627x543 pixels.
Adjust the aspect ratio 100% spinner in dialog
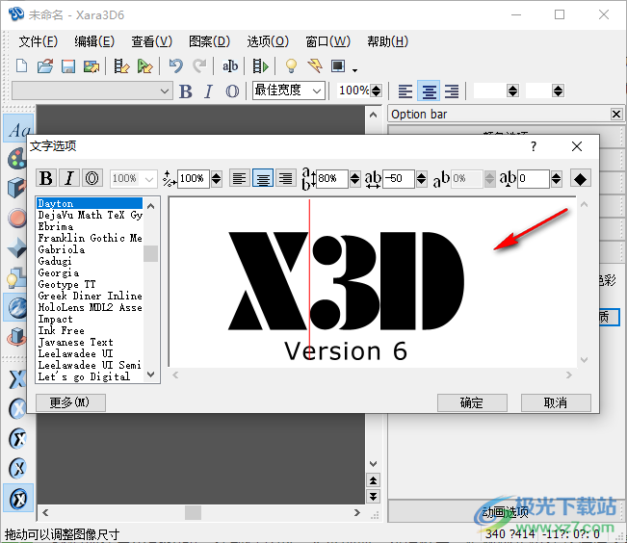click(x=217, y=178)
